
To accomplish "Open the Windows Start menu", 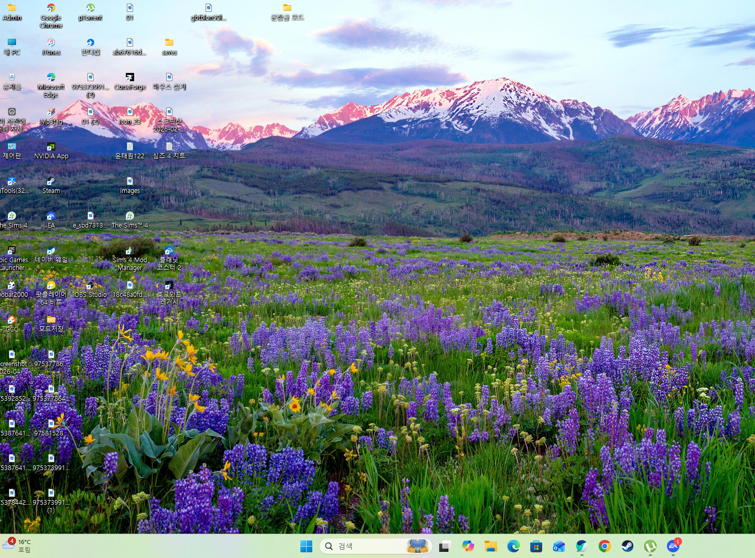I will tap(306, 546).
